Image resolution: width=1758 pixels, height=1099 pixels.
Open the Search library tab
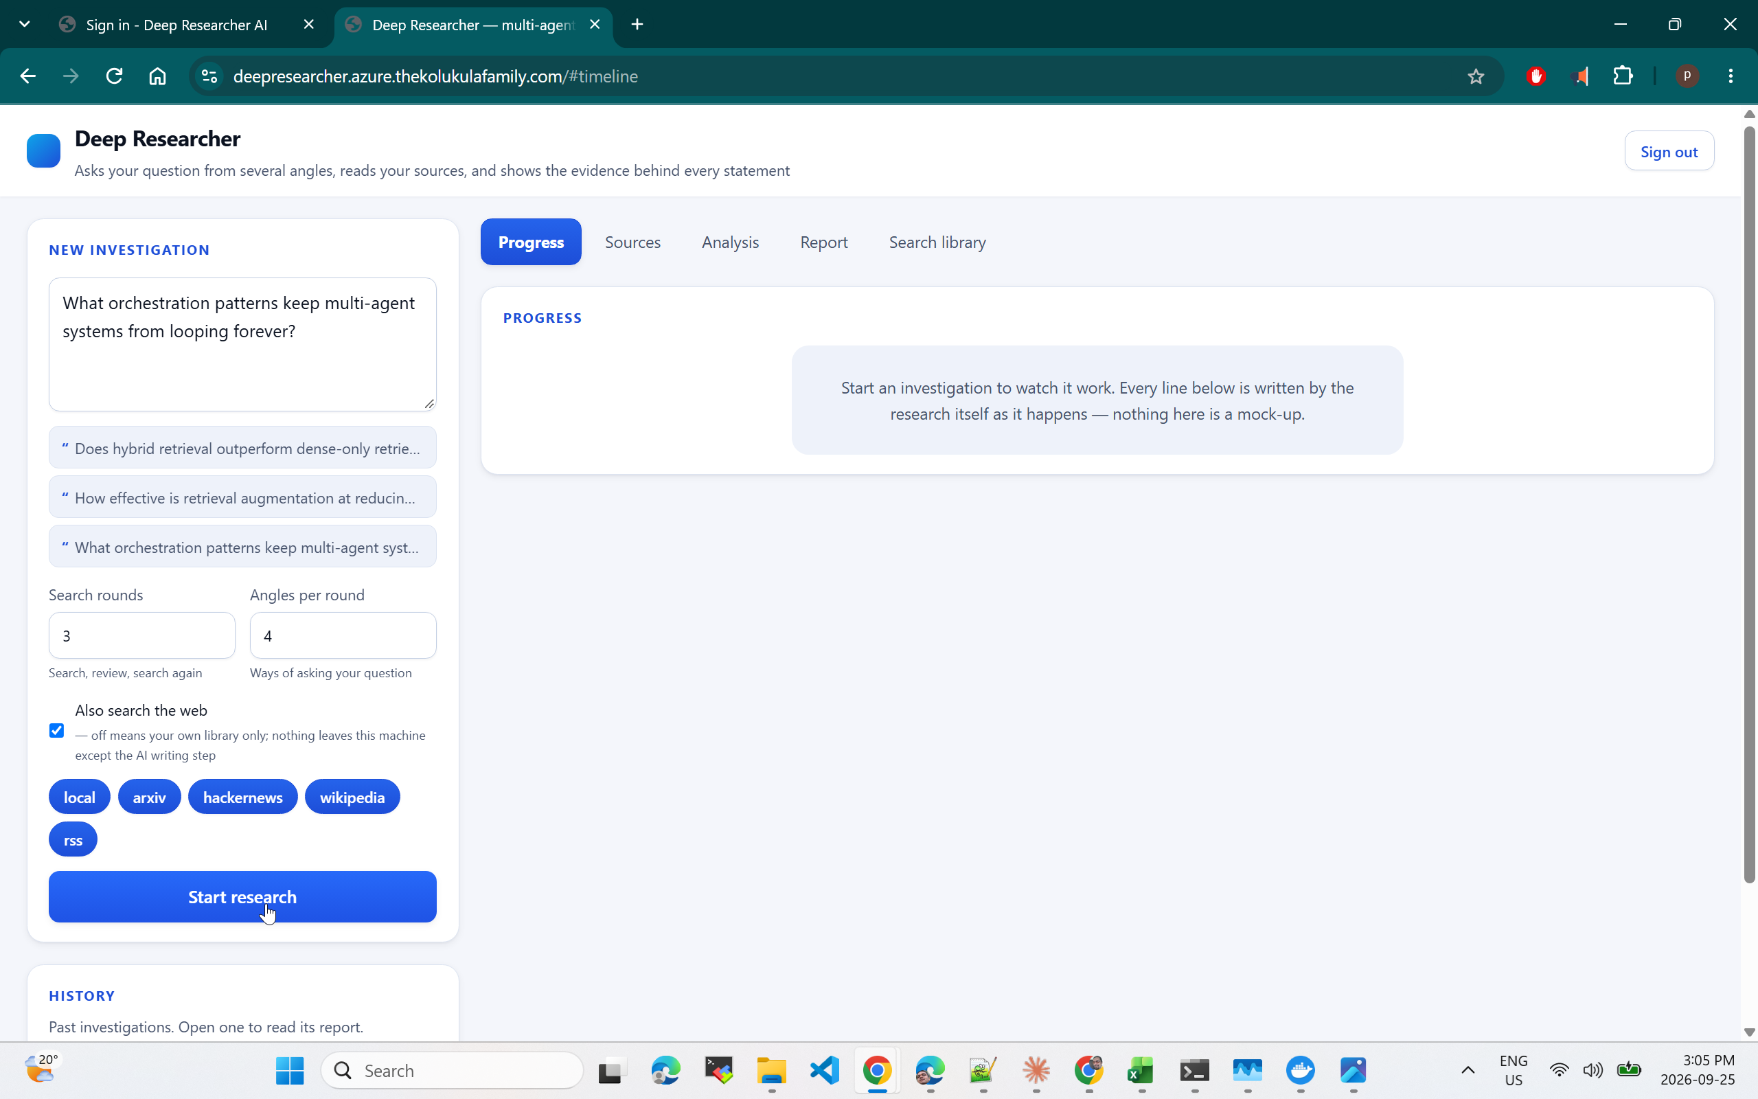[937, 242]
